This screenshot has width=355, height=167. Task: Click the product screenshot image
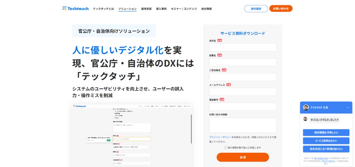(x=132, y=136)
